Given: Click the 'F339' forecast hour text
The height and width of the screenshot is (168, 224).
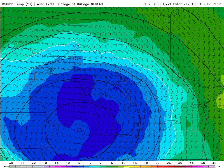Looking at the screenshot, I should coord(167,4).
